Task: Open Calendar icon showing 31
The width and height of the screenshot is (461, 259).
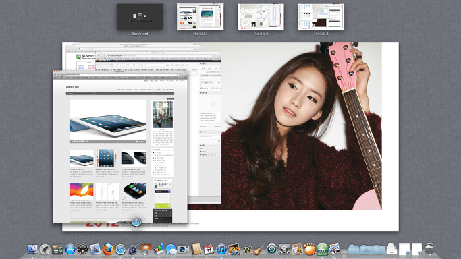Action: [x=209, y=250]
